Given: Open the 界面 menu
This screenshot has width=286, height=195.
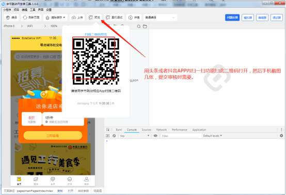Looking at the screenshot, I should click(x=41, y=10).
